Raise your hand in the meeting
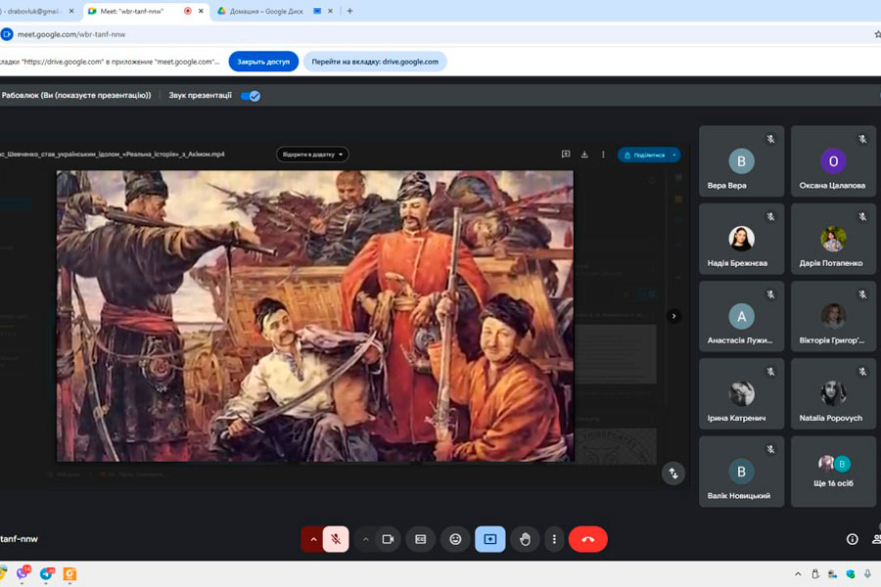The height and width of the screenshot is (587, 881). pyautogui.click(x=525, y=539)
